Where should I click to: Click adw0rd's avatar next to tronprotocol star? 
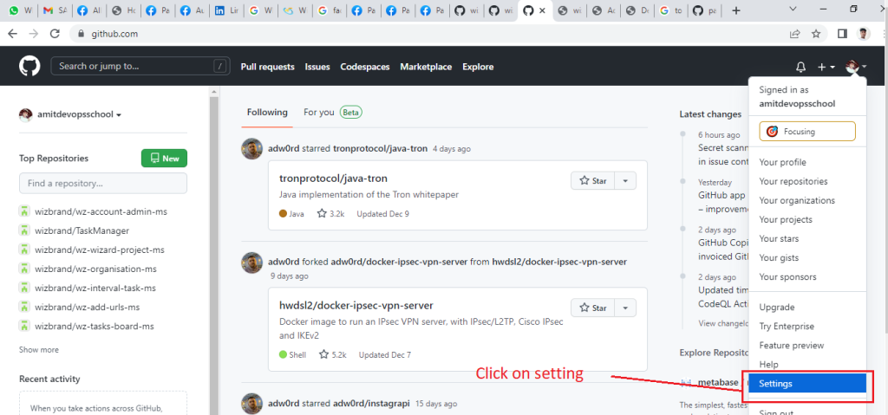tap(251, 148)
